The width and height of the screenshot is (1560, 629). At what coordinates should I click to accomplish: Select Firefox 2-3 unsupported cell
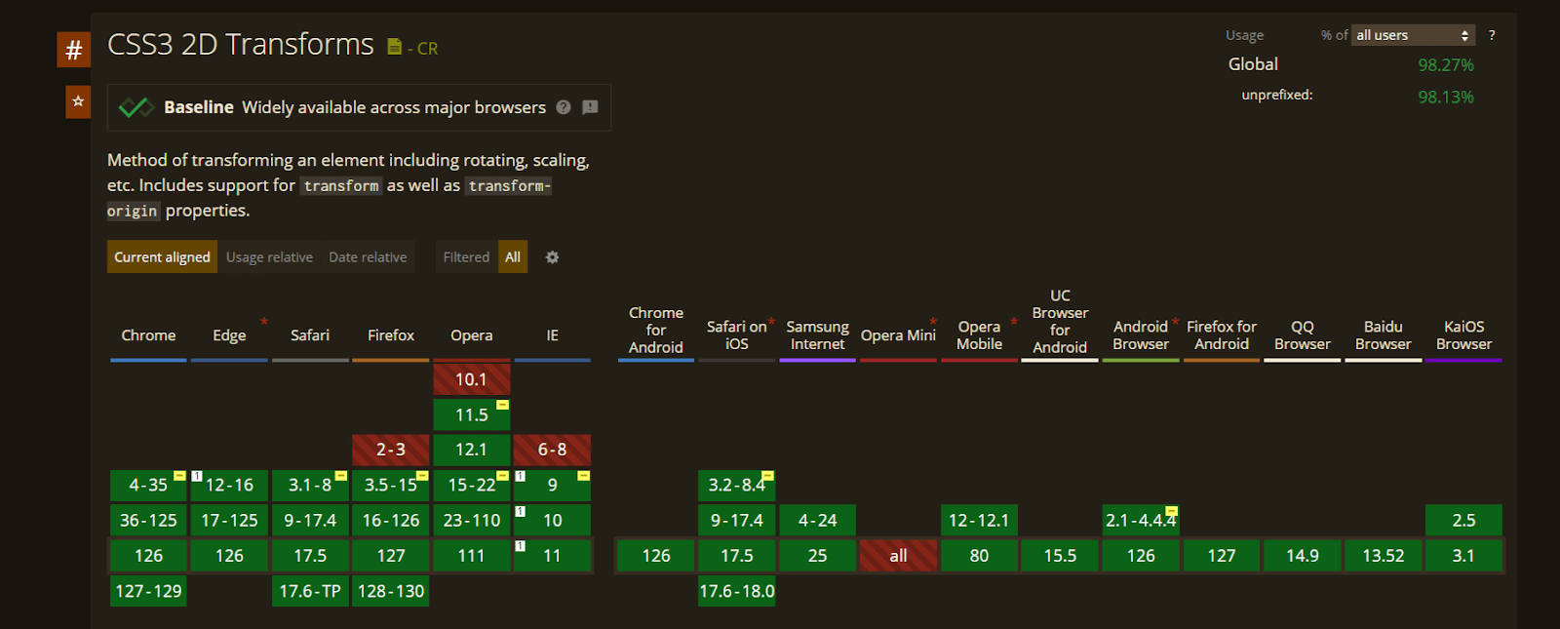click(x=391, y=450)
